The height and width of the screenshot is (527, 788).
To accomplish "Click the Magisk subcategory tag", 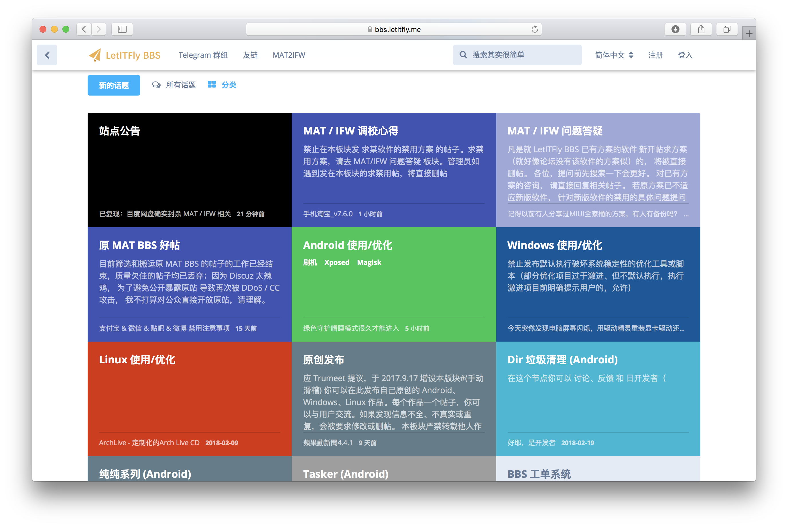I will click(369, 262).
